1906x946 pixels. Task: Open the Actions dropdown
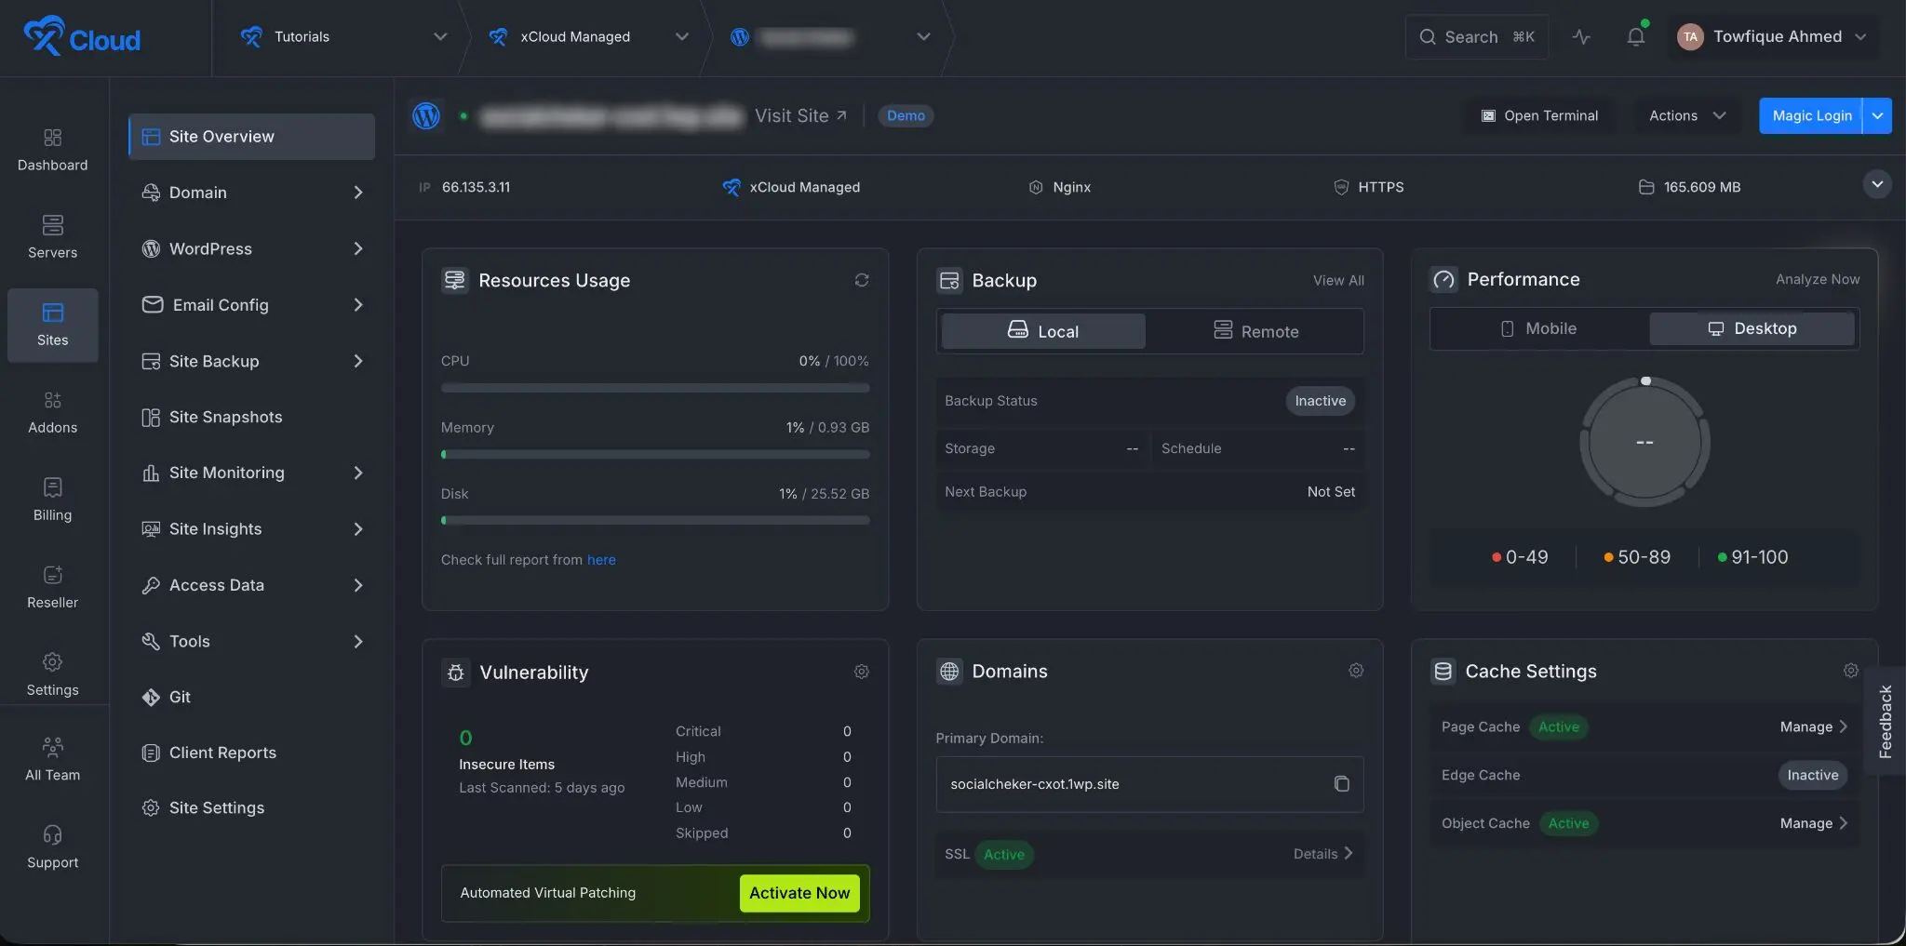pyautogui.click(x=1687, y=115)
